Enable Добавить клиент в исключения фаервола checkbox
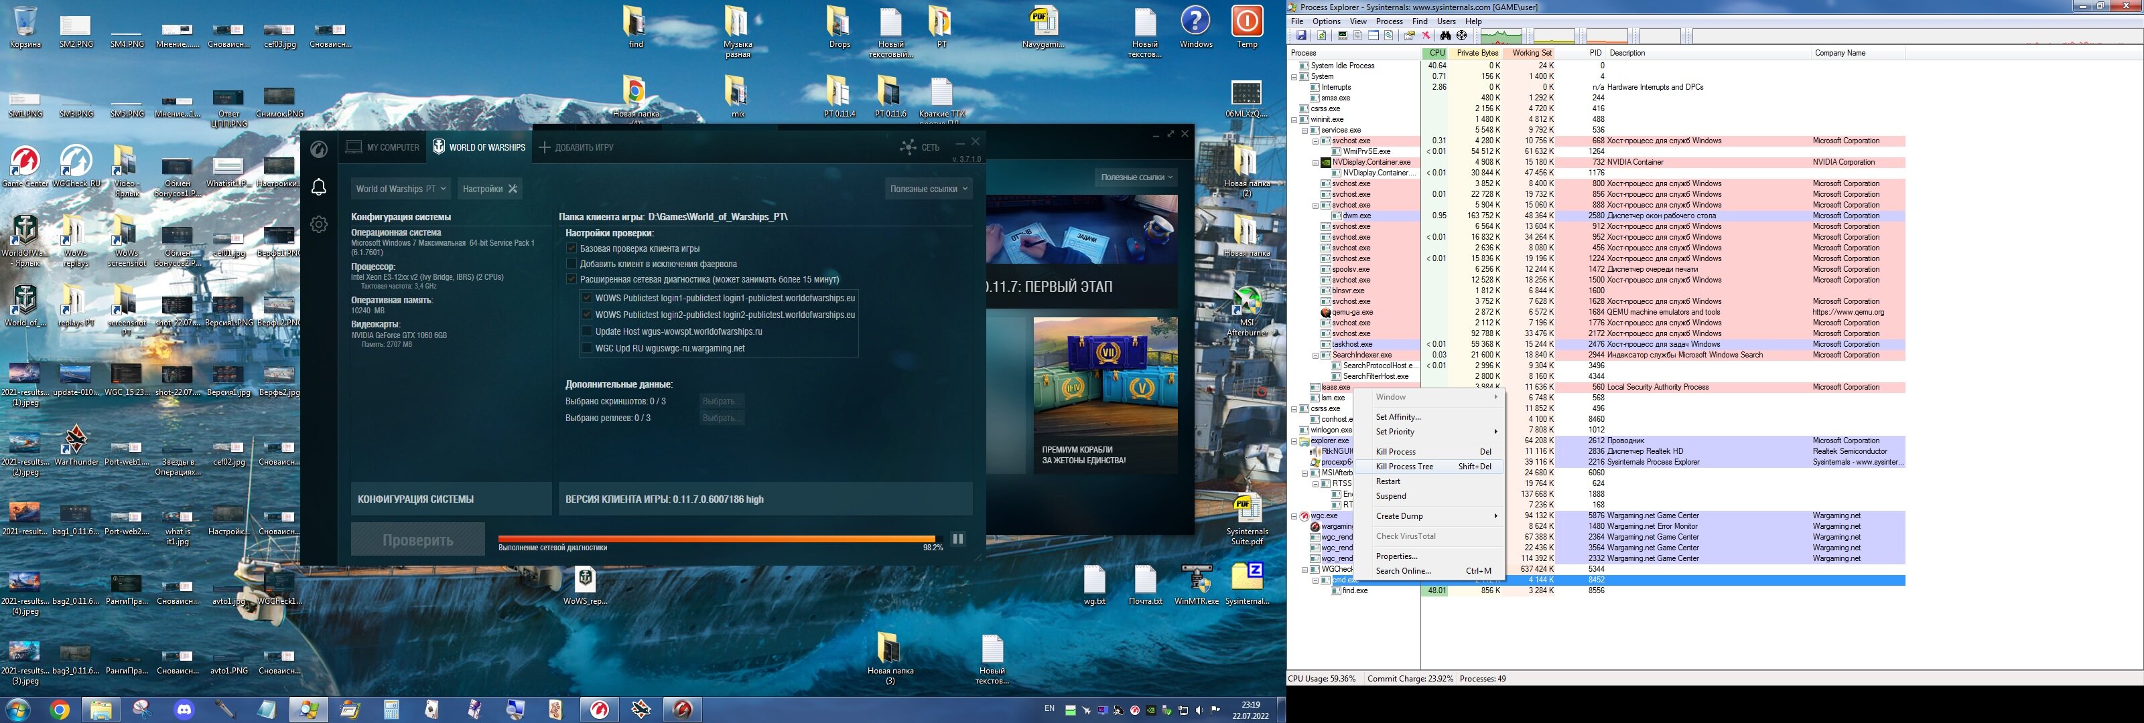Image resolution: width=2144 pixels, height=723 pixels. click(571, 264)
